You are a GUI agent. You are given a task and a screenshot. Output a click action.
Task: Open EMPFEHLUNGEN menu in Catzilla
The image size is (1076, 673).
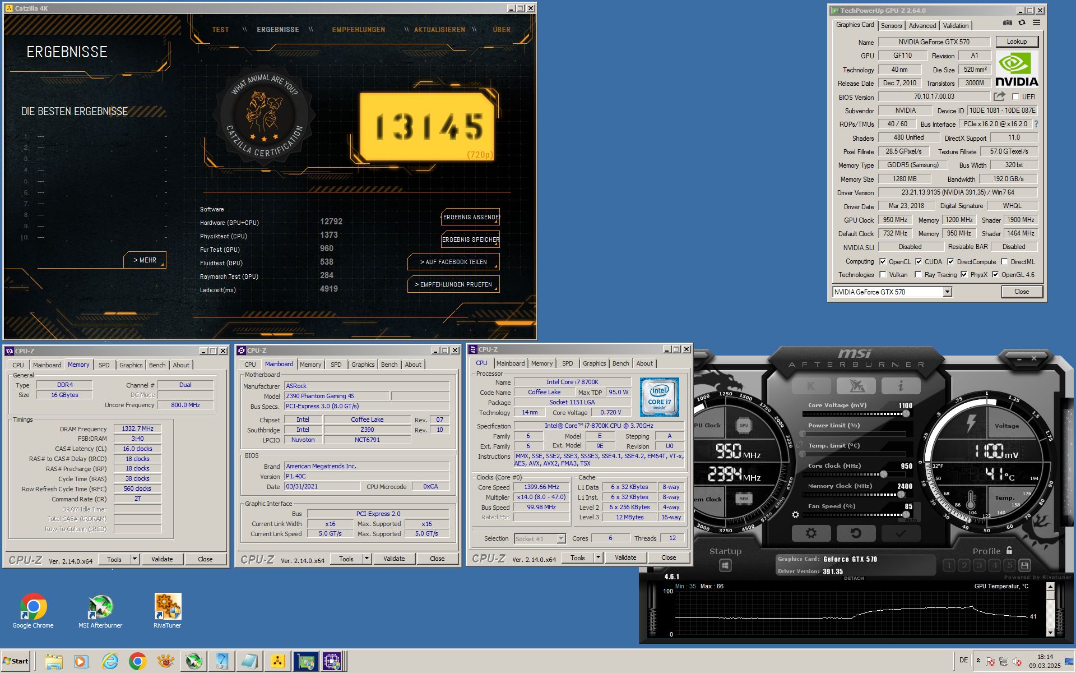point(358,30)
